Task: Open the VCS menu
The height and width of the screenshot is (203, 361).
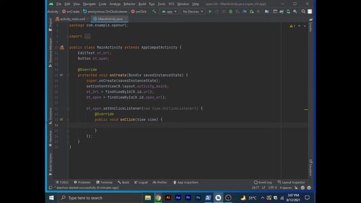Action: click(171, 4)
